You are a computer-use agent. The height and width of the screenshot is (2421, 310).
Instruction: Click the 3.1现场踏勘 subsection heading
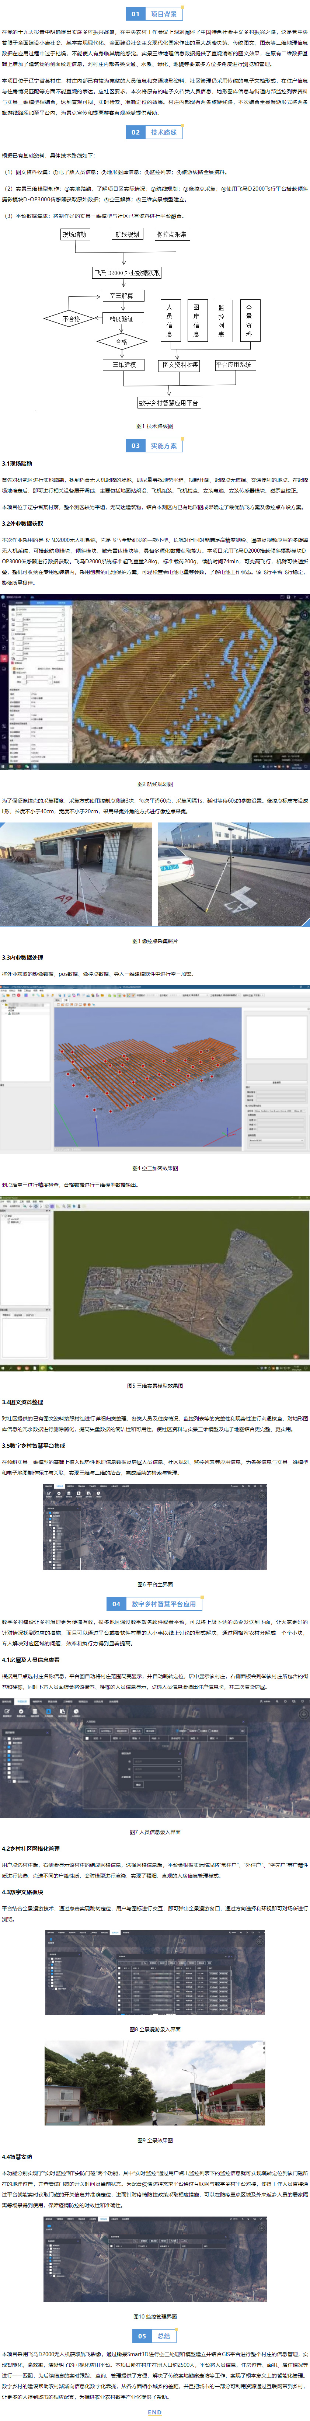pos(17,463)
